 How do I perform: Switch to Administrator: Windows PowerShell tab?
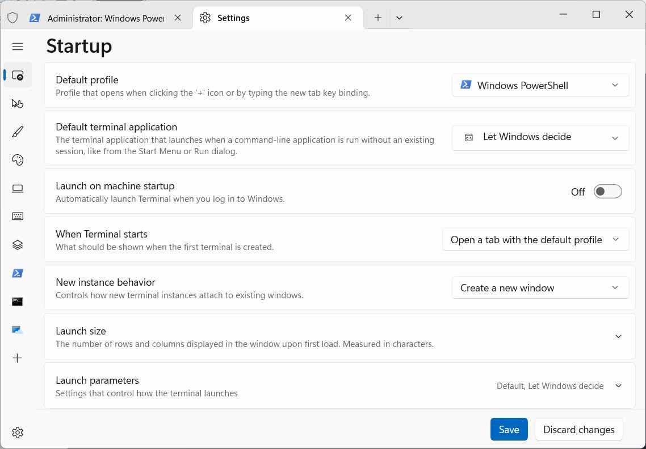click(105, 18)
